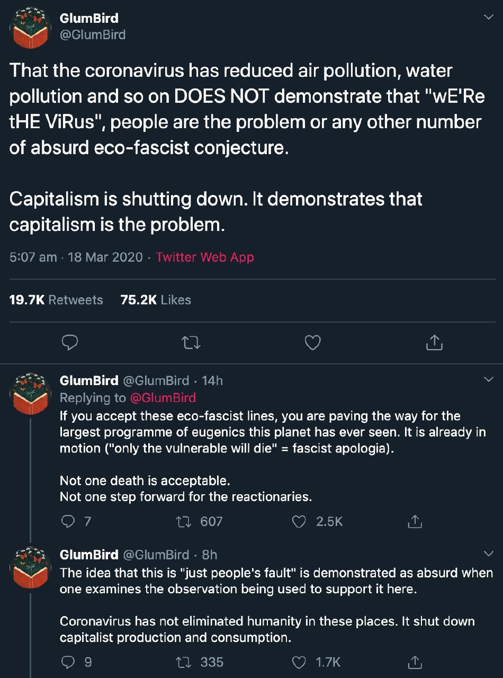
Task: View the 75.2K Likes list
Action: 156,300
